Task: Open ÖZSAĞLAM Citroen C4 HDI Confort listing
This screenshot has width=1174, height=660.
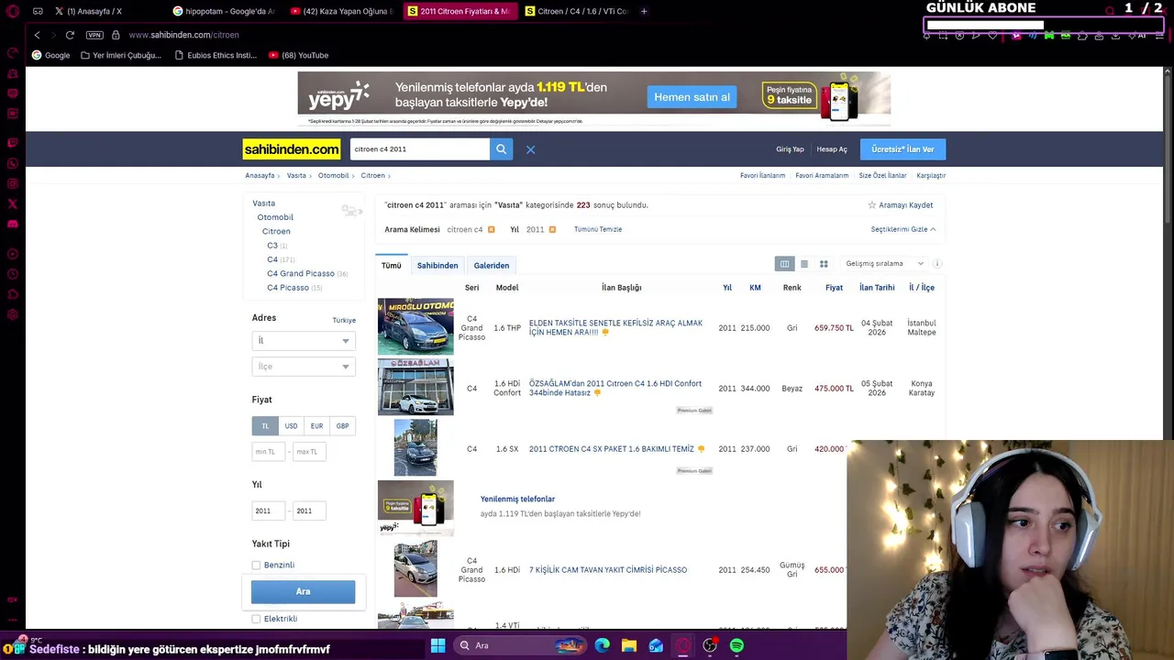Action: click(615, 389)
